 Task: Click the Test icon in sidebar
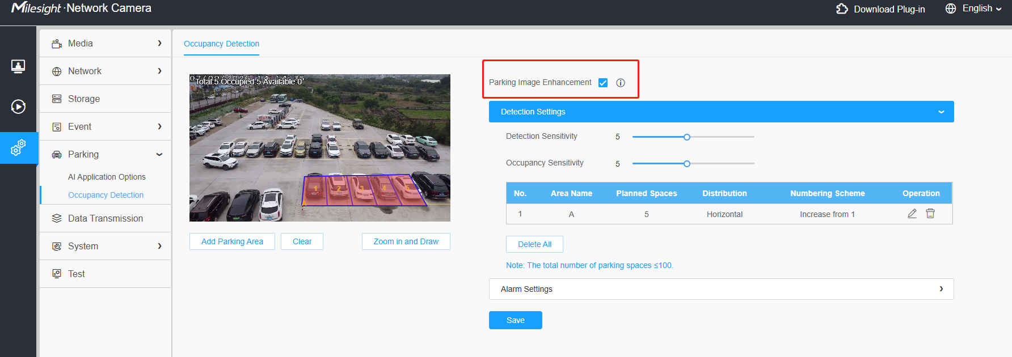[57, 274]
